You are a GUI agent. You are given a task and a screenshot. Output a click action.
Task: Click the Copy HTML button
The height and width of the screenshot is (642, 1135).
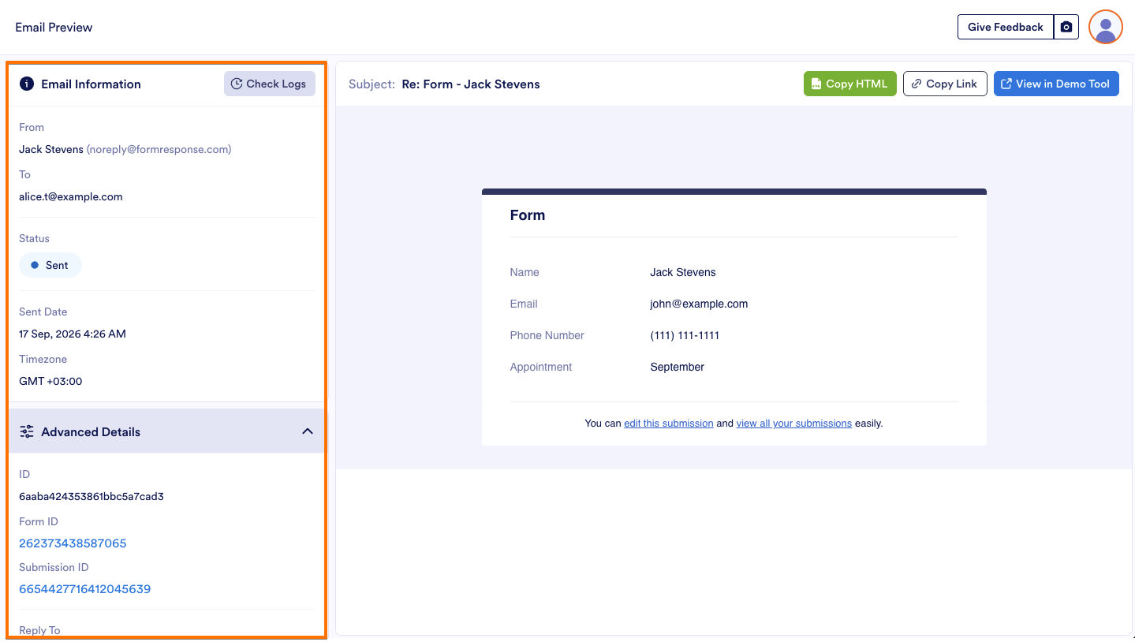click(849, 84)
